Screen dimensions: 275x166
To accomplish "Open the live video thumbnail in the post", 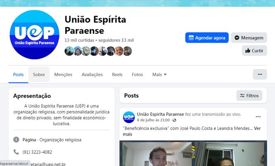I will (x=193, y=153).
